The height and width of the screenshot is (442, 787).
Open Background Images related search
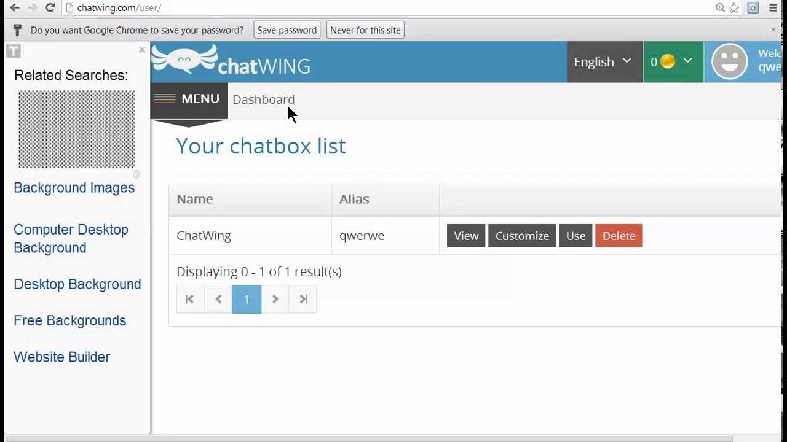[x=74, y=188]
